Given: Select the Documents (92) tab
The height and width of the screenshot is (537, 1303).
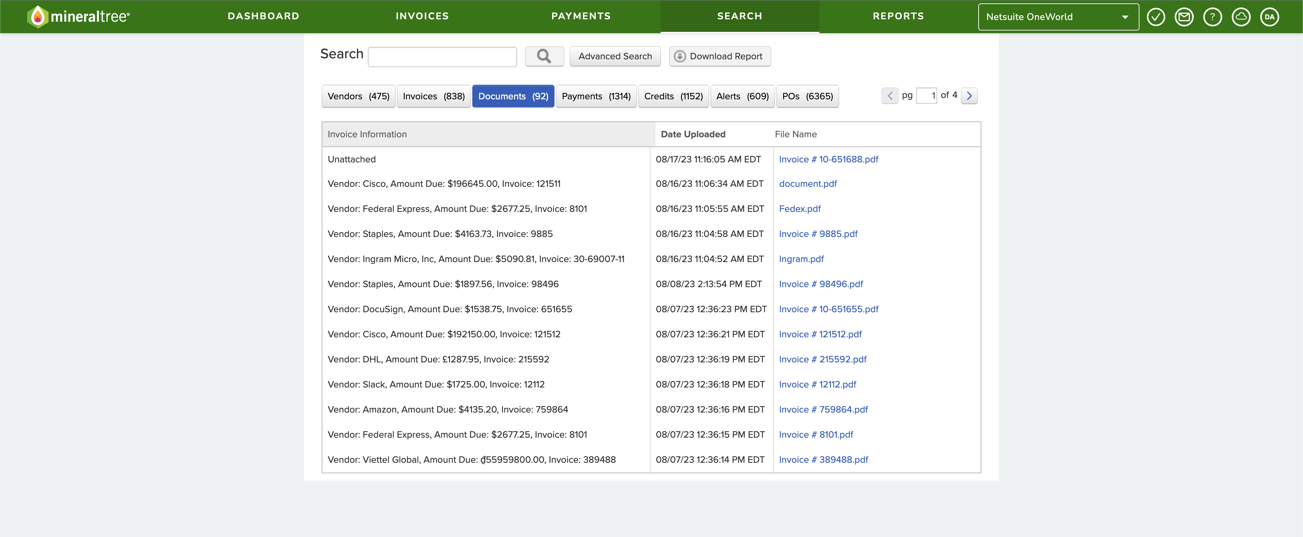Looking at the screenshot, I should click(x=513, y=96).
